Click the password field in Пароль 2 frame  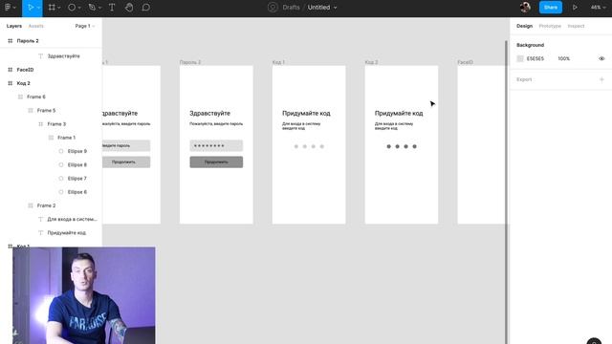[x=216, y=145]
